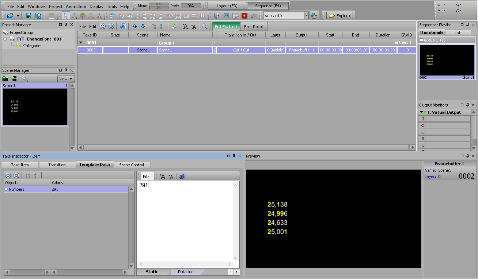Screen dimensions: 478x279
Task: Click the sequencer horizontal scrollbar track
Action: pyautogui.click(x=245, y=148)
